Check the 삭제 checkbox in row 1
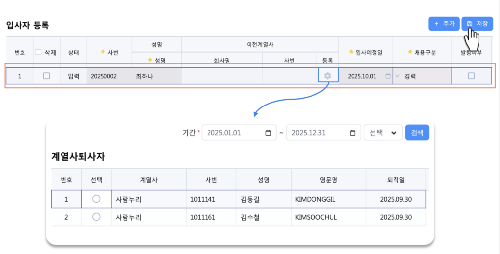 [46, 76]
